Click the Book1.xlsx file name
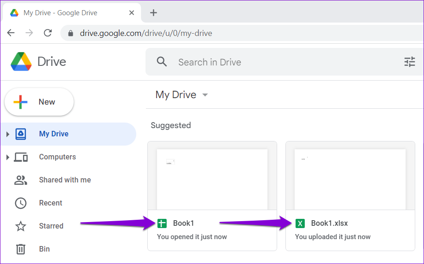This screenshot has width=424, height=264. pyautogui.click(x=329, y=223)
